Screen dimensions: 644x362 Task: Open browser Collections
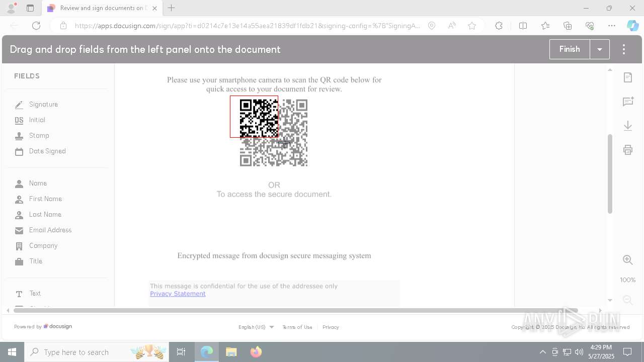tap(568, 26)
